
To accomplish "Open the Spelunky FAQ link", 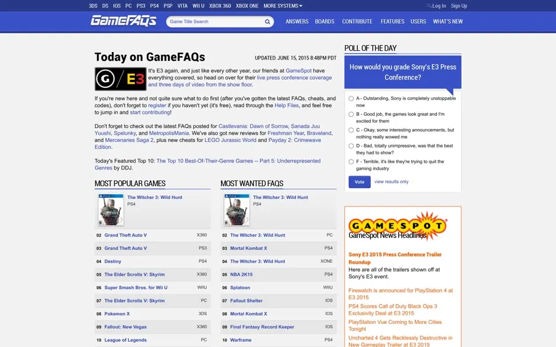I will click(125, 133).
